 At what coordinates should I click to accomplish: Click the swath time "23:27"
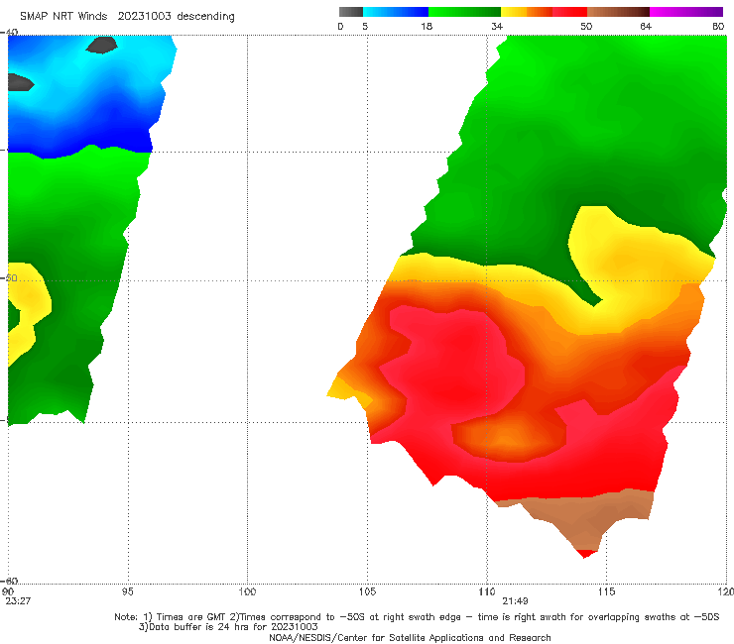coord(18,601)
